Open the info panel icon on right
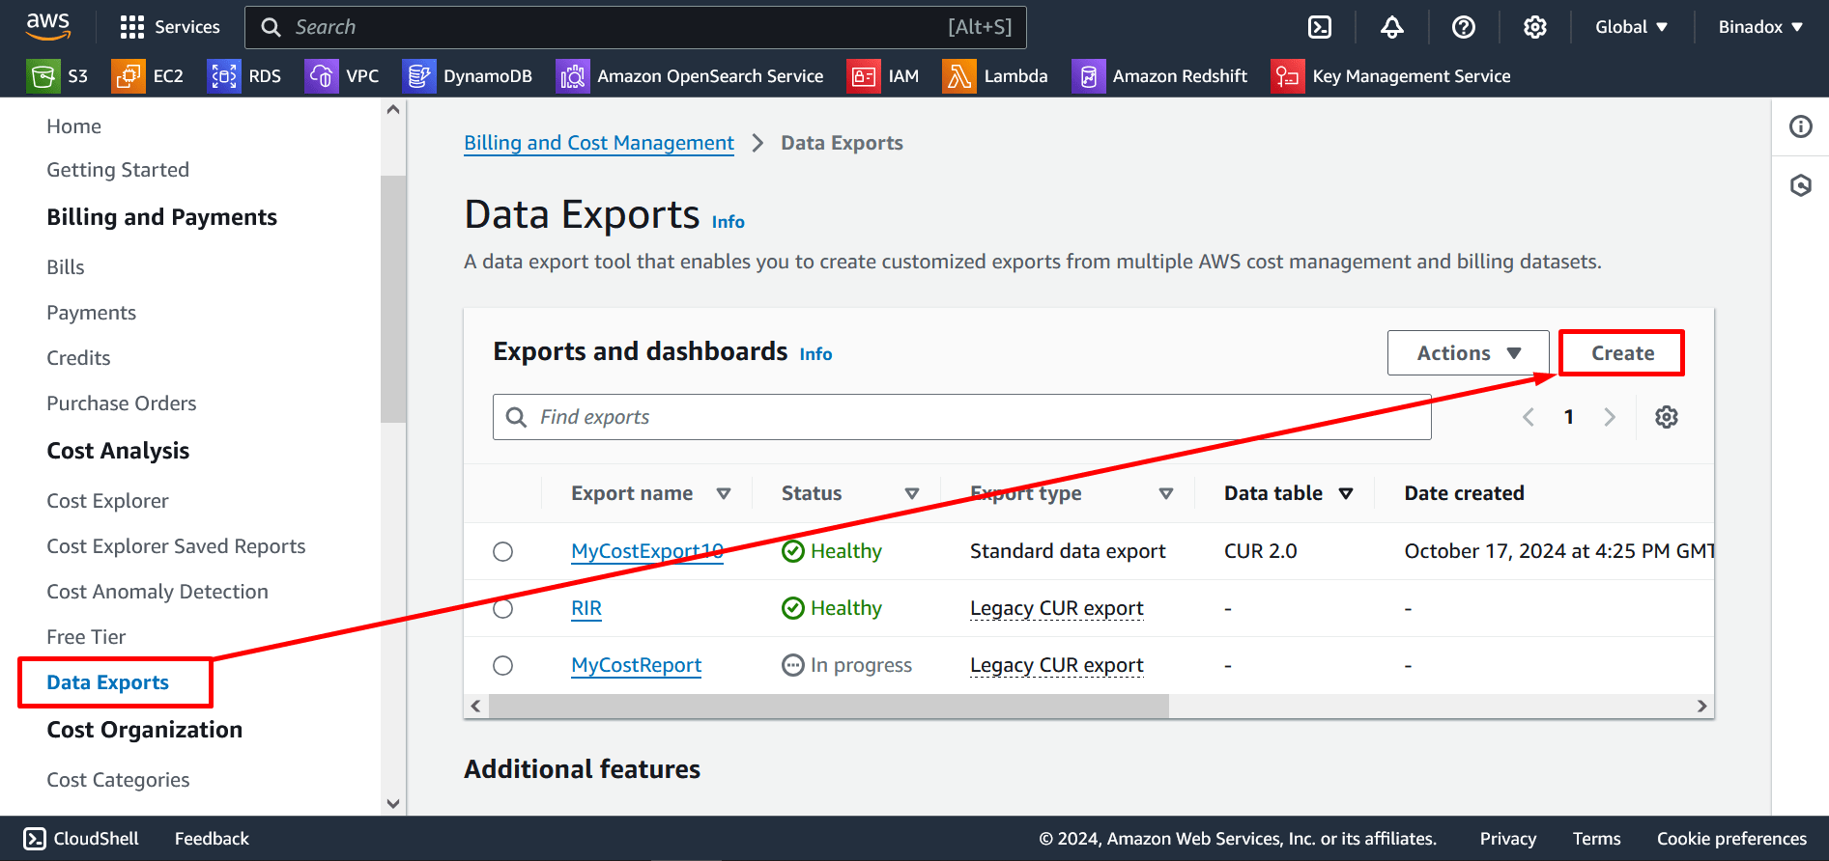The width and height of the screenshot is (1829, 861). pyautogui.click(x=1800, y=126)
